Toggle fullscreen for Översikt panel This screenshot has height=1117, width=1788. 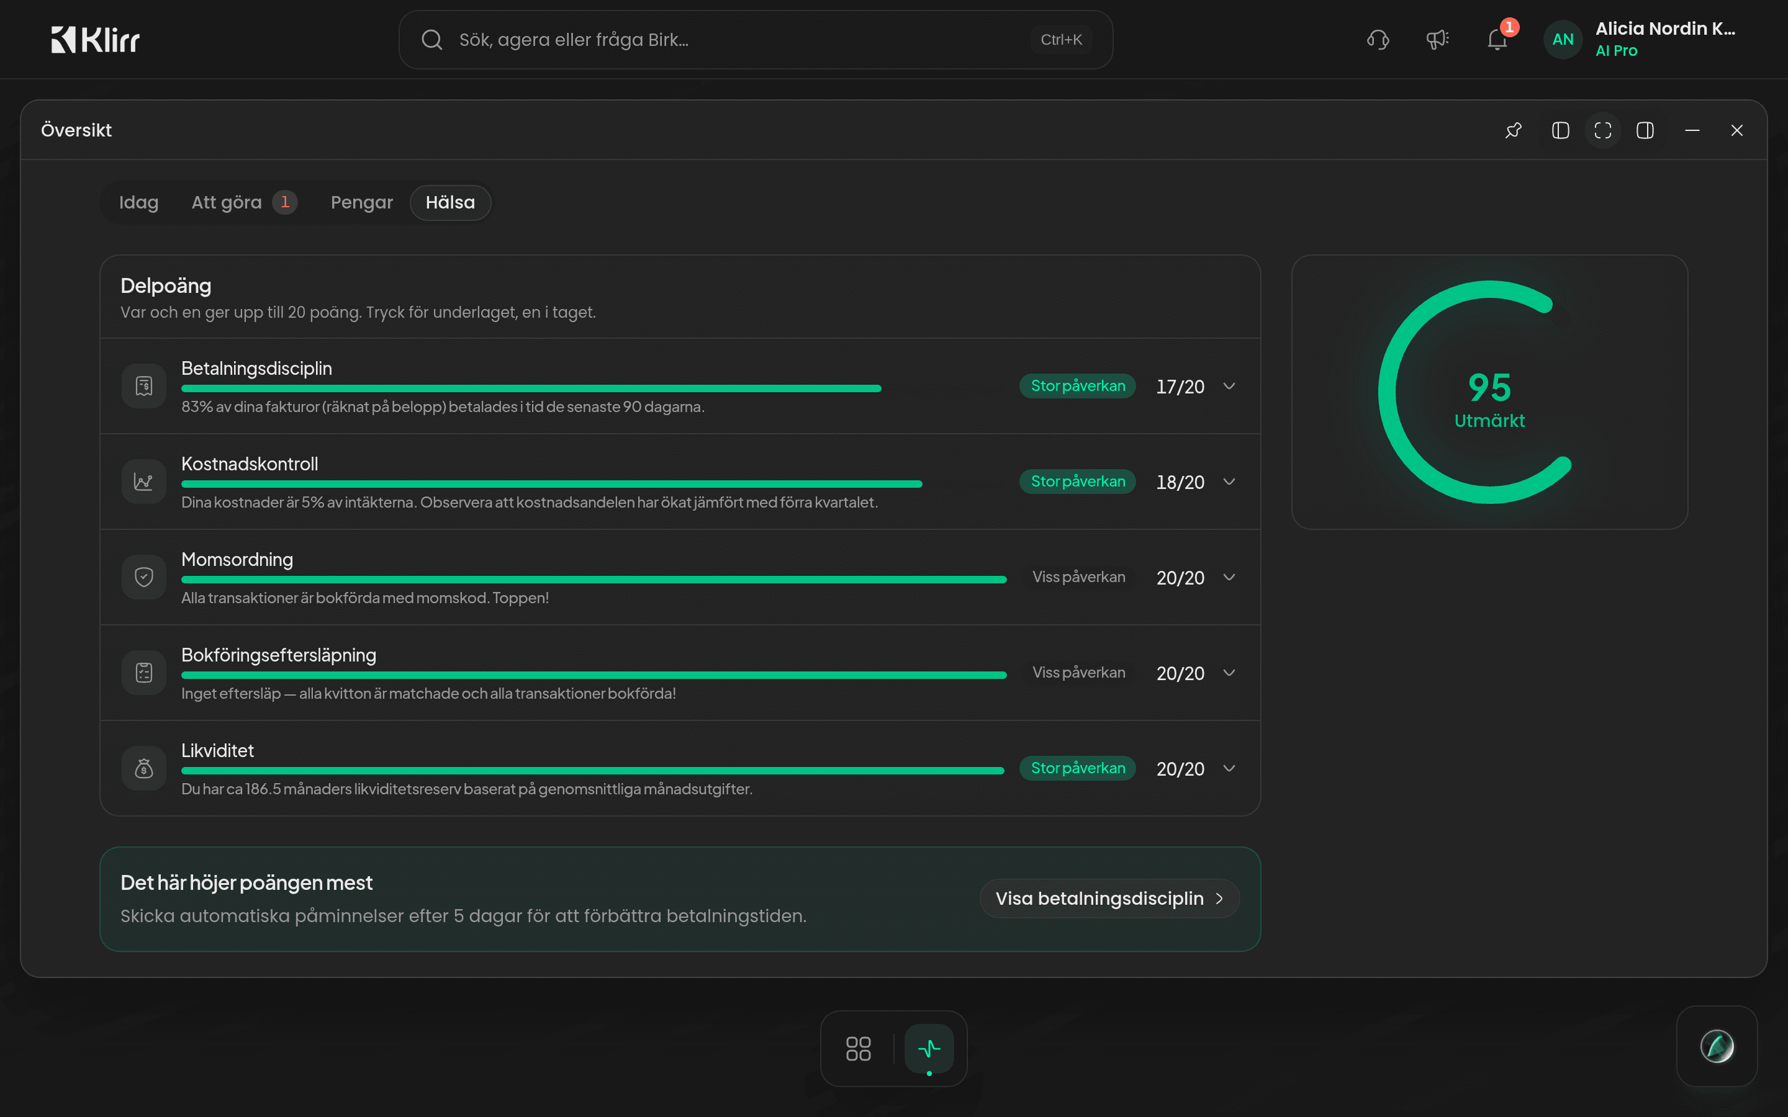coord(1602,130)
